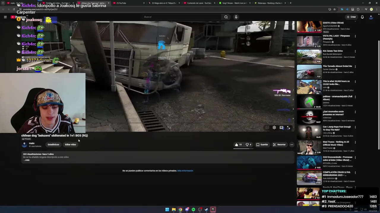The height and width of the screenshot is (213, 380).
Task: Open the player settings gear
Action: pyautogui.click(x=274, y=128)
